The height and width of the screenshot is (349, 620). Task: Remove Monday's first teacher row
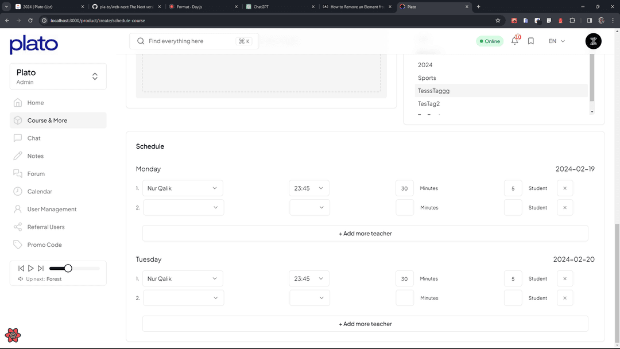coord(565,188)
